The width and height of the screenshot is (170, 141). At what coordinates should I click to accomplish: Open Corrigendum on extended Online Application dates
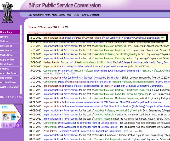107,82
